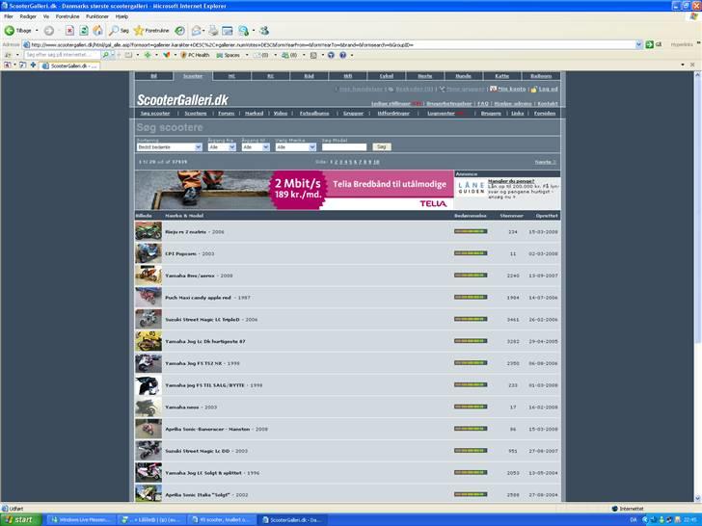702x526 pixels.
Task: Click the Search (Søg) magnifier icon
Action: (115, 31)
